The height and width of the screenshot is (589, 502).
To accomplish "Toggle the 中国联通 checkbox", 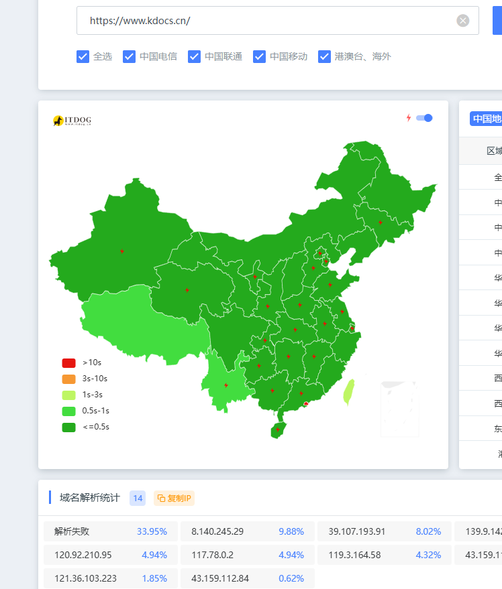I will [195, 56].
